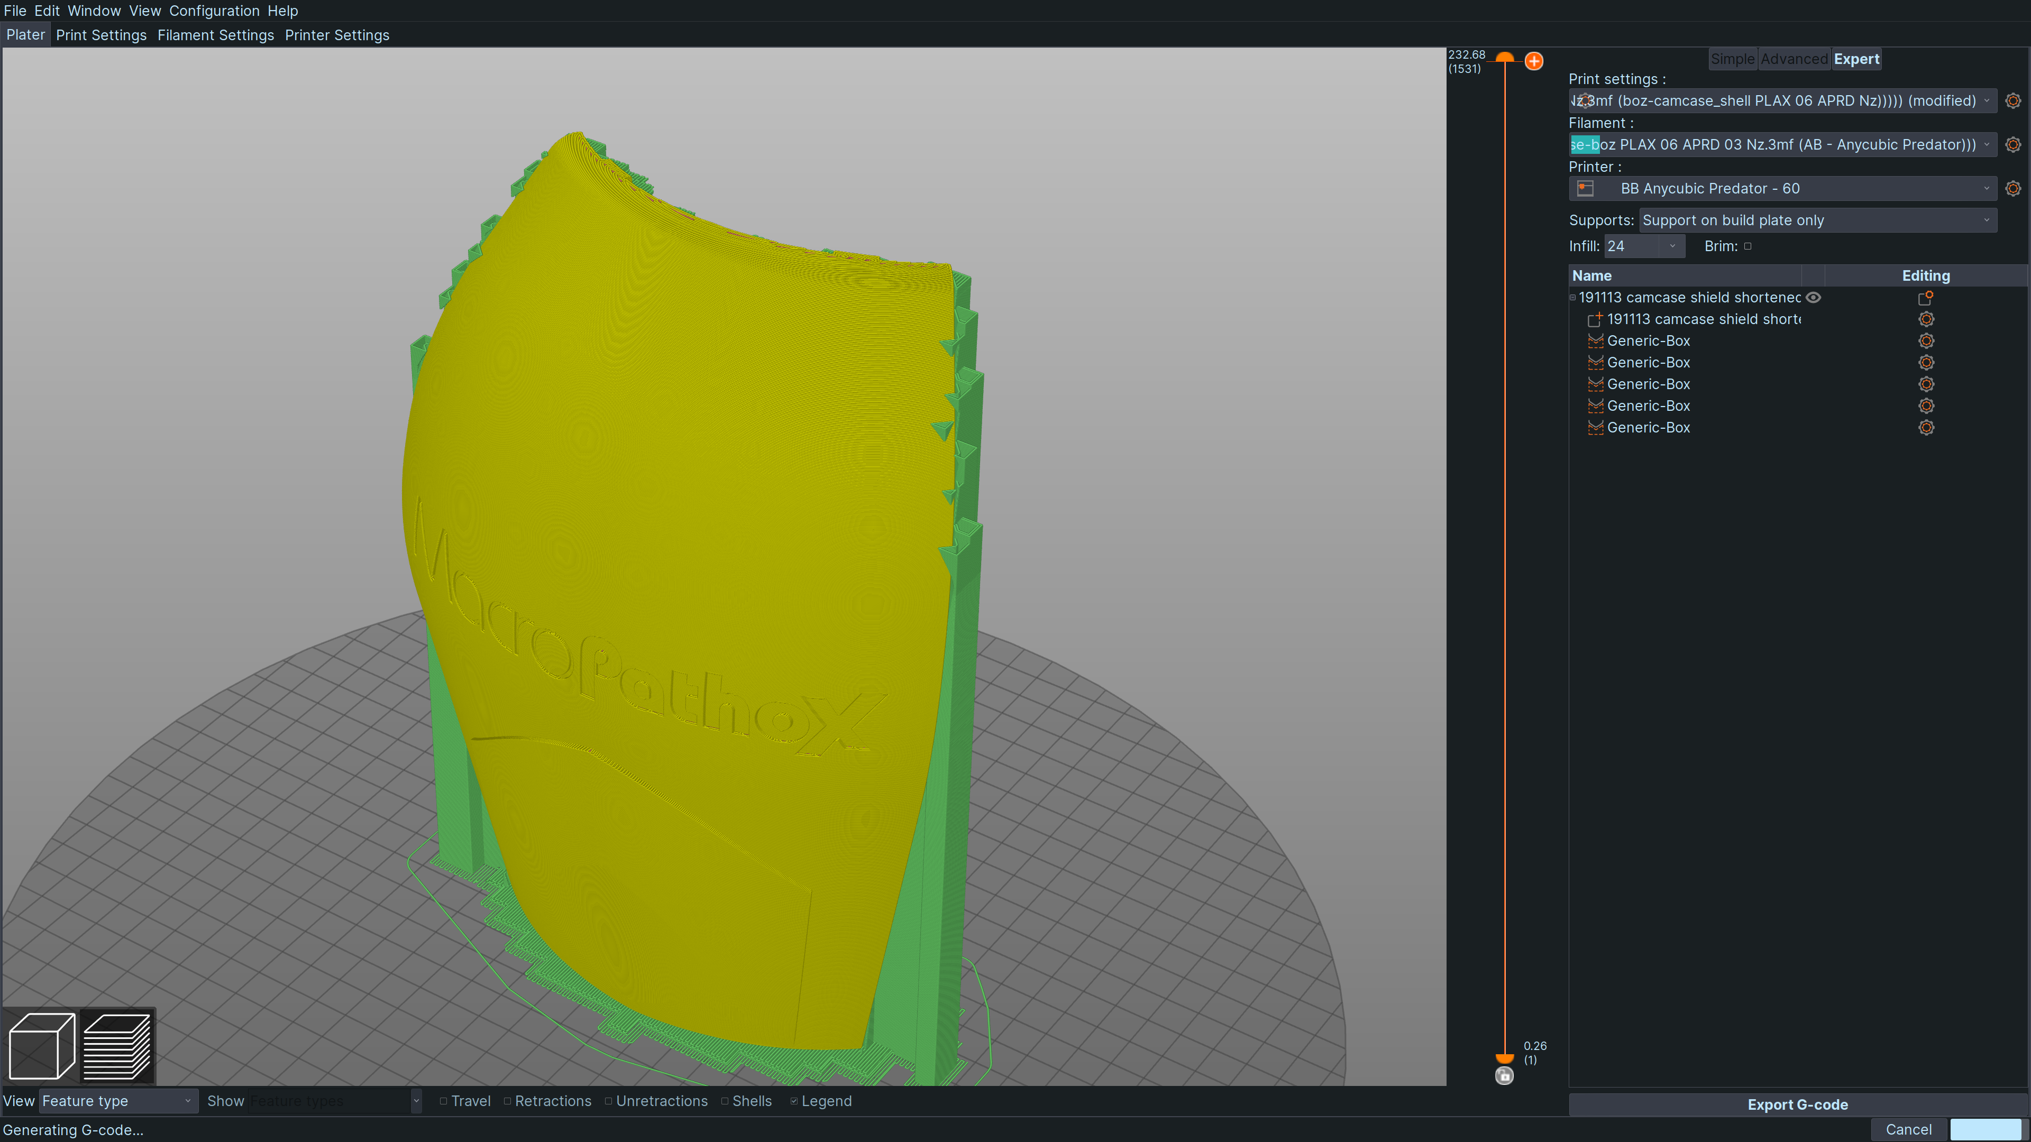Screen dimensions: 2031x1142
Task: Open settings gear for fifth Generic-Box
Action: point(1926,428)
